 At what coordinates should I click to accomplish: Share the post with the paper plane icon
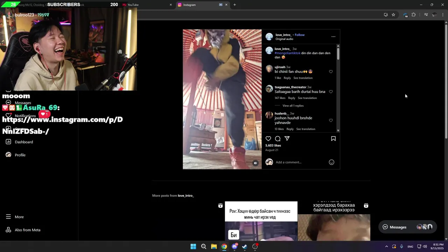[x=287, y=139]
